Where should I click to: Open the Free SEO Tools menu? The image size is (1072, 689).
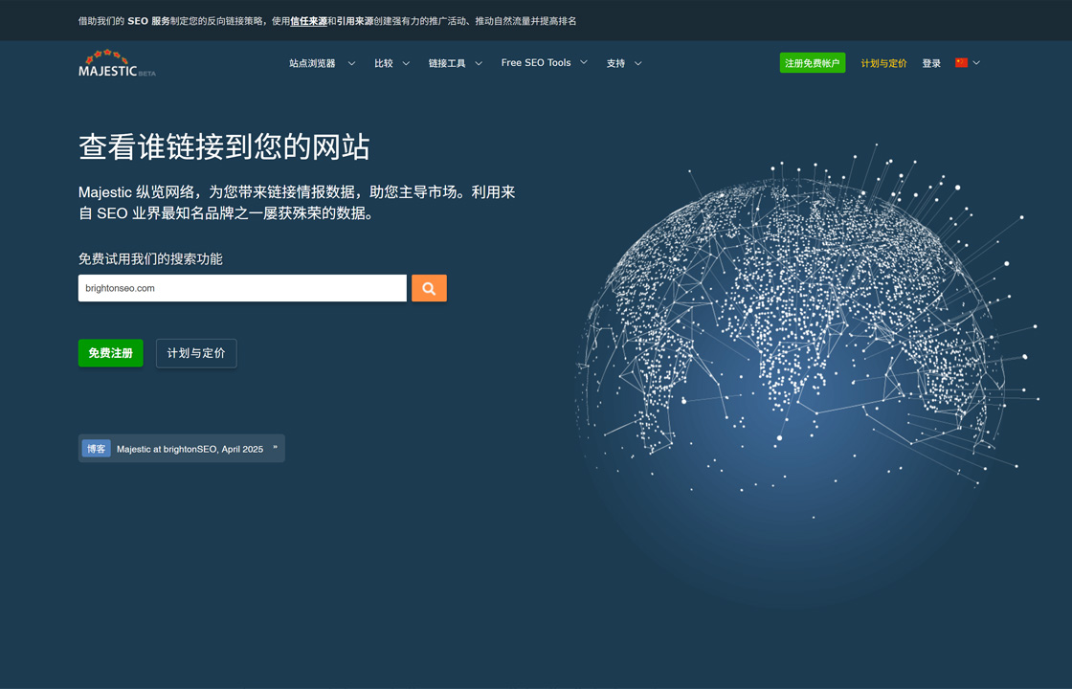(x=536, y=63)
